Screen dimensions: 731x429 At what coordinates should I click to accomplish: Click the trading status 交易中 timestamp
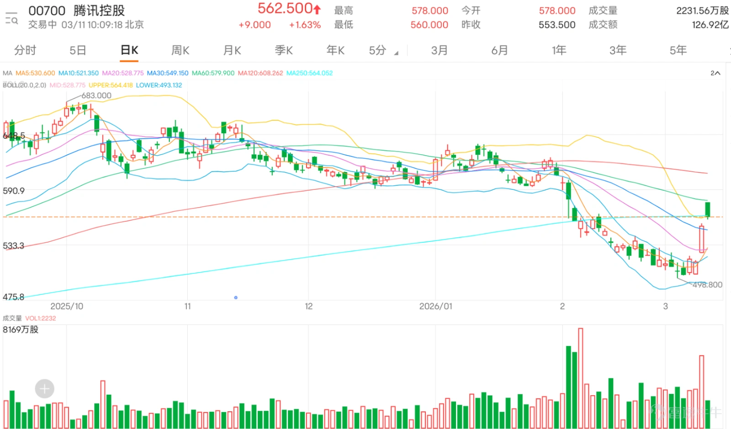pos(86,25)
